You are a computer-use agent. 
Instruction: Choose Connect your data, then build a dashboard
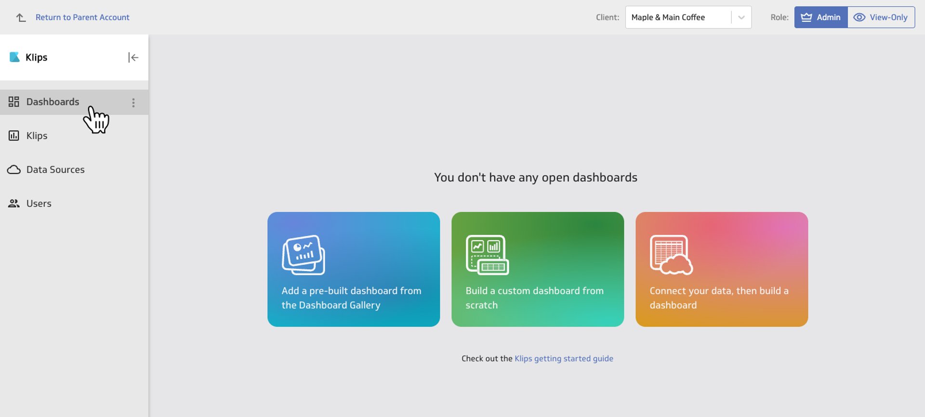pos(722,269)
